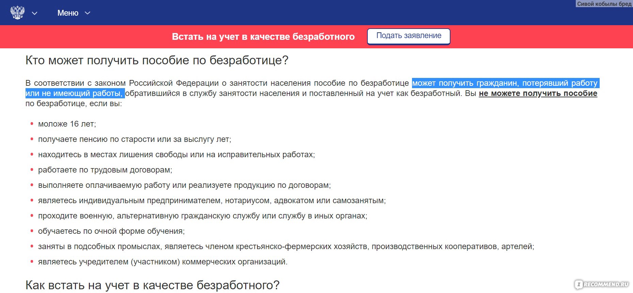633x293 pixels.
Task: Expand the chevron next to «Меню»
Action: point(87,13)
